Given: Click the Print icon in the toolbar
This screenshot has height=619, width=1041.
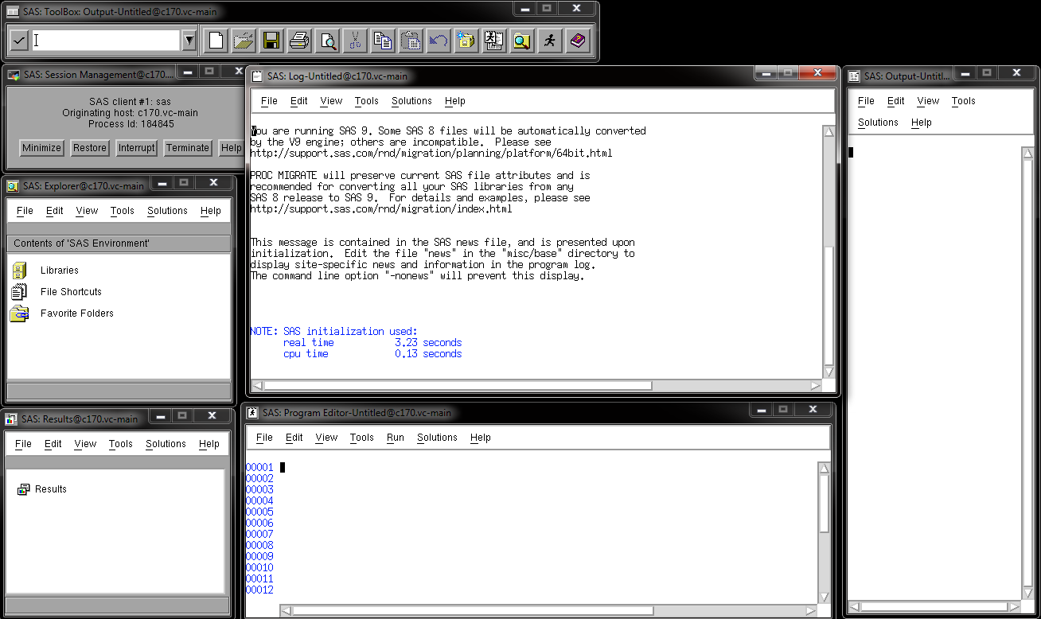Looking at the screenshot, I should point(298,41).
